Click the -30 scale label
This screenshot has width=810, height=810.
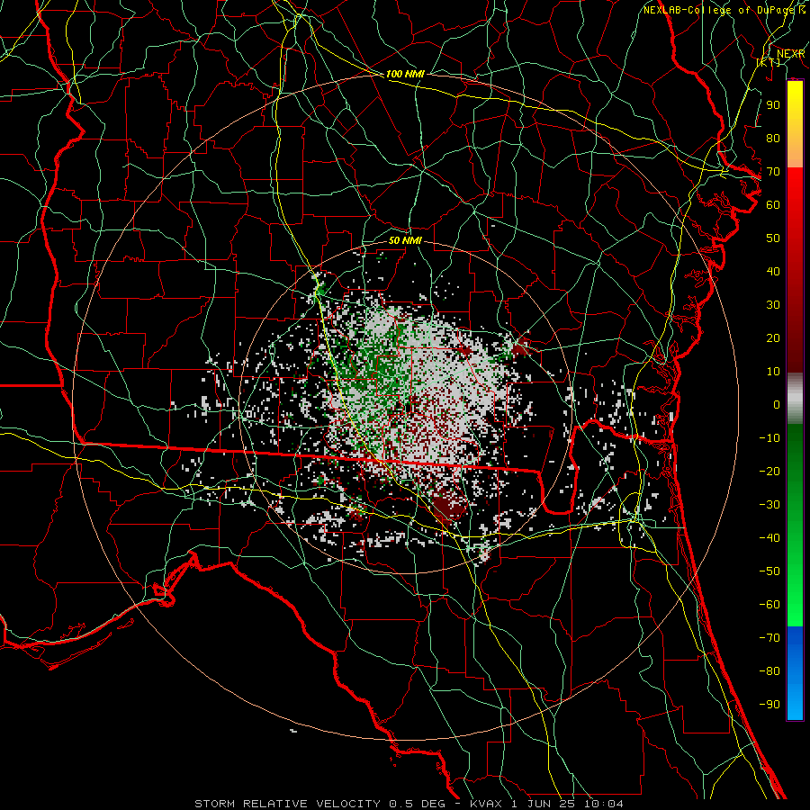pyautogui.click(x=769, y=505)
